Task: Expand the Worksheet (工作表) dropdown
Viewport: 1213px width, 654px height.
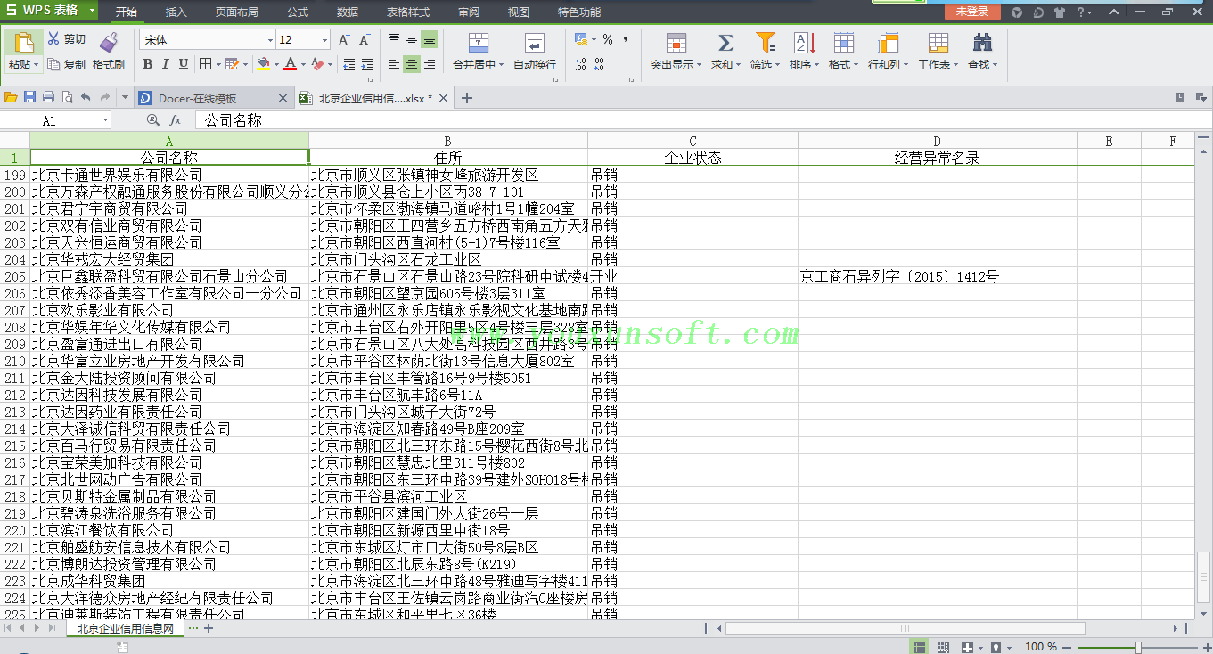Action: (x=956, y=65)
